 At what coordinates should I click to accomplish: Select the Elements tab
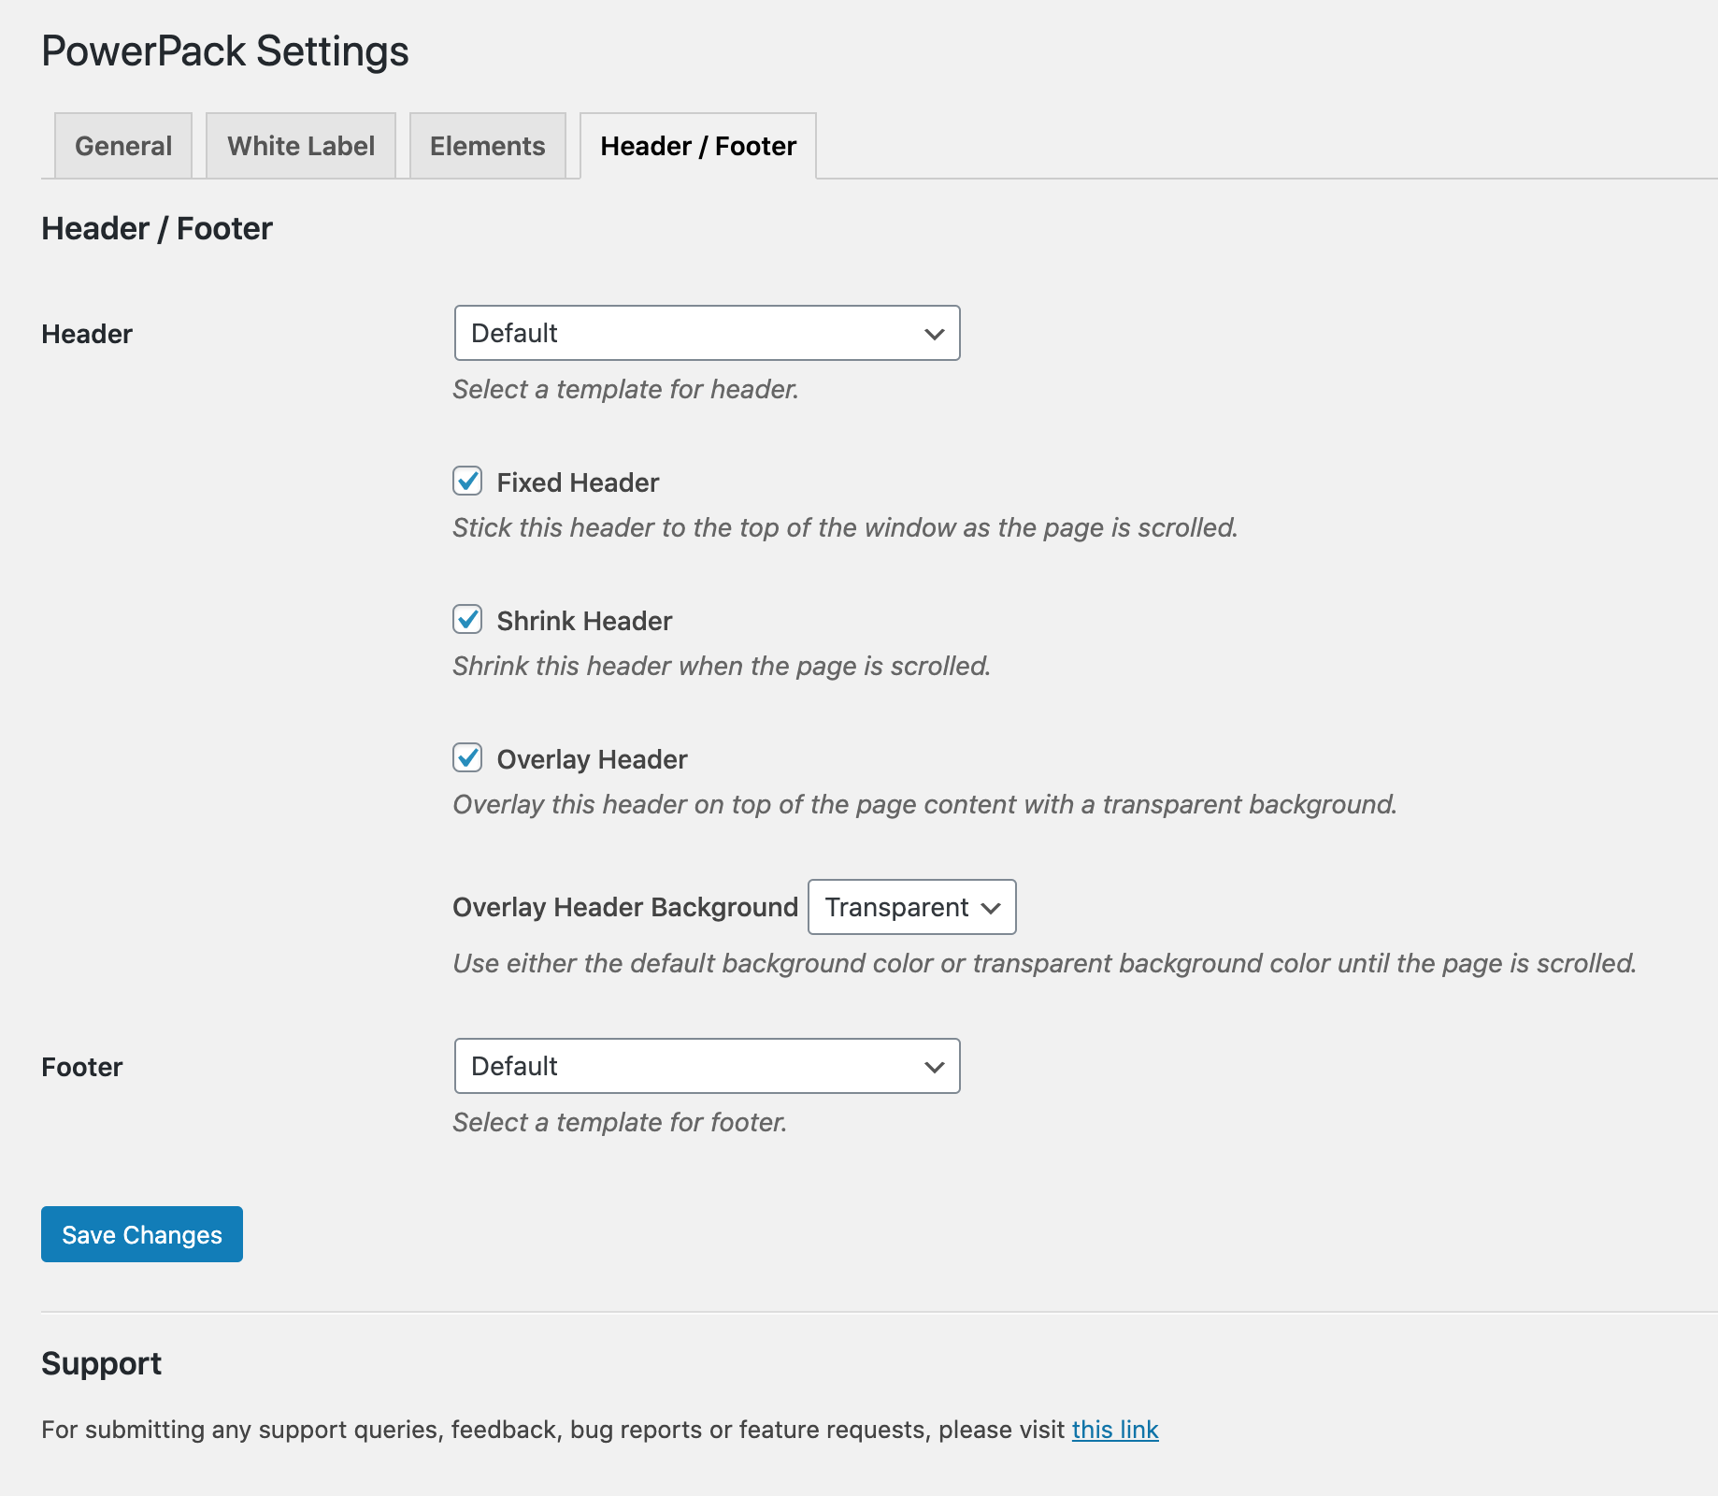pyautogui.click(x=487, y=145)
